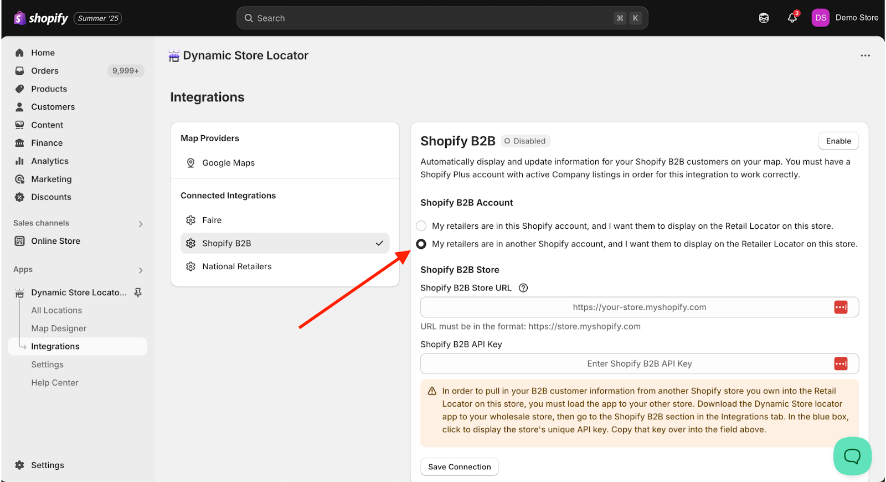
Task: Click the Dynamic Store Locator sidebar app
Action: coord(79,293)
